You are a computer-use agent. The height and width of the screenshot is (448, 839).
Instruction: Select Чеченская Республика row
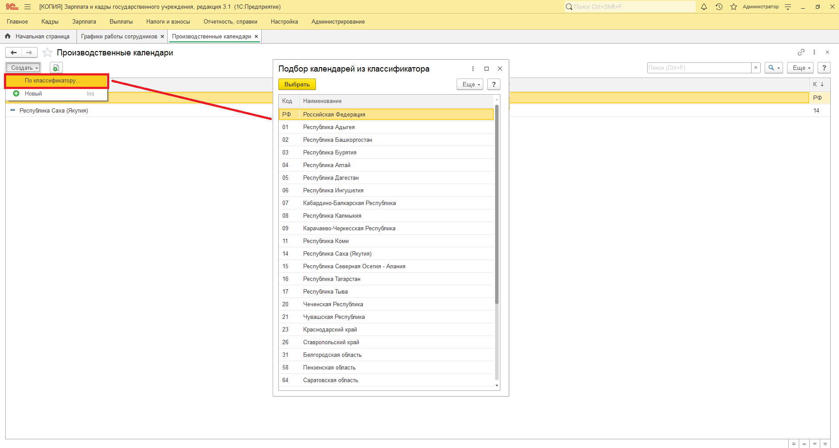click(386, 304)
